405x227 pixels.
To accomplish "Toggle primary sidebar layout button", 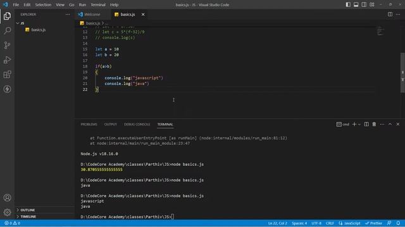I will (x=348, y=4).
